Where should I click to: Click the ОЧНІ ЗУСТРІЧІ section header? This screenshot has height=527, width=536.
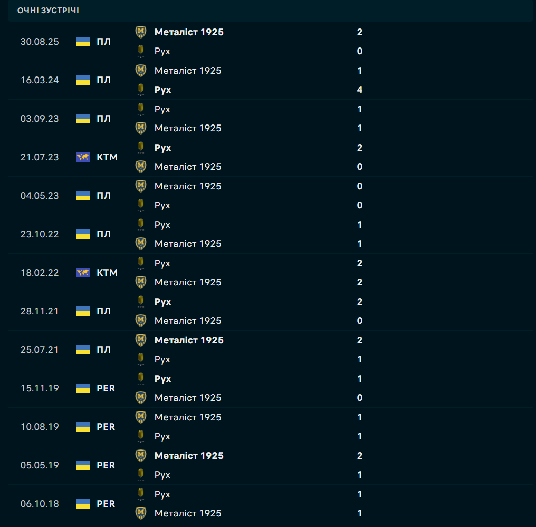click(x=48, y=11)
